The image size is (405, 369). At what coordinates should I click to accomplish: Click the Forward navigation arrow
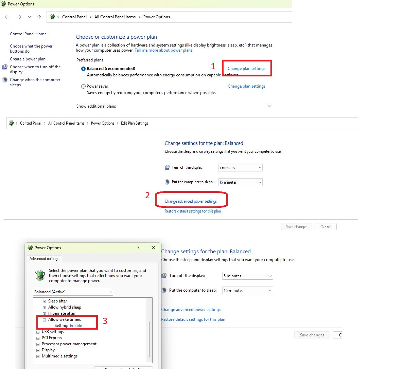coord(19,17)
